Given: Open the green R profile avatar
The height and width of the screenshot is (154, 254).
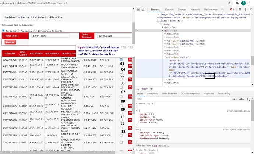Looking at the screenshot, I should 243,3.
